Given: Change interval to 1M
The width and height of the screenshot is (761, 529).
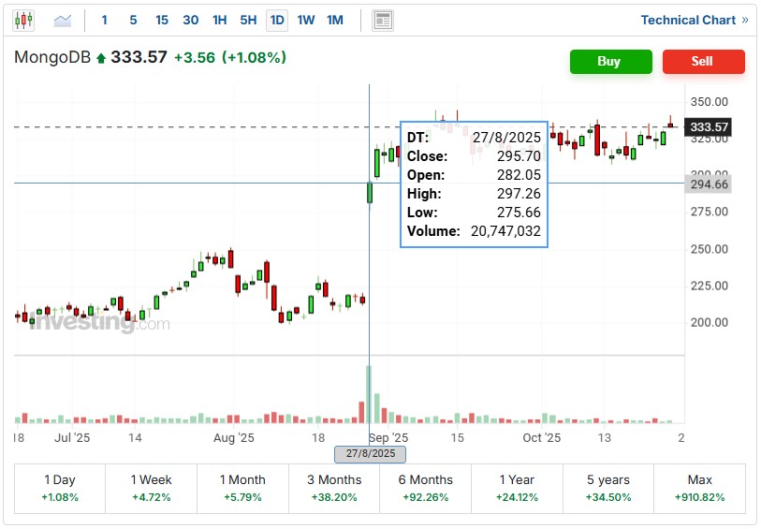Looking at the screenshot, I should coord(335,20).
